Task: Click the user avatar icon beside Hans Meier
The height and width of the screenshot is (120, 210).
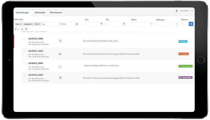Action: 176,11
